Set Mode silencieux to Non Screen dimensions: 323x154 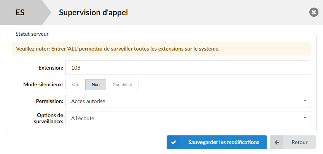point(96,85)
